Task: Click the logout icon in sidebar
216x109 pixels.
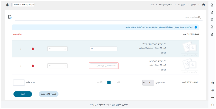Action: 212,105
